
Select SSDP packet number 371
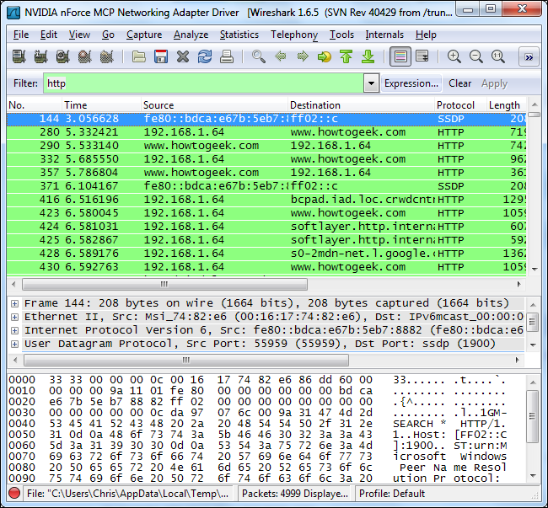[266, 186]
